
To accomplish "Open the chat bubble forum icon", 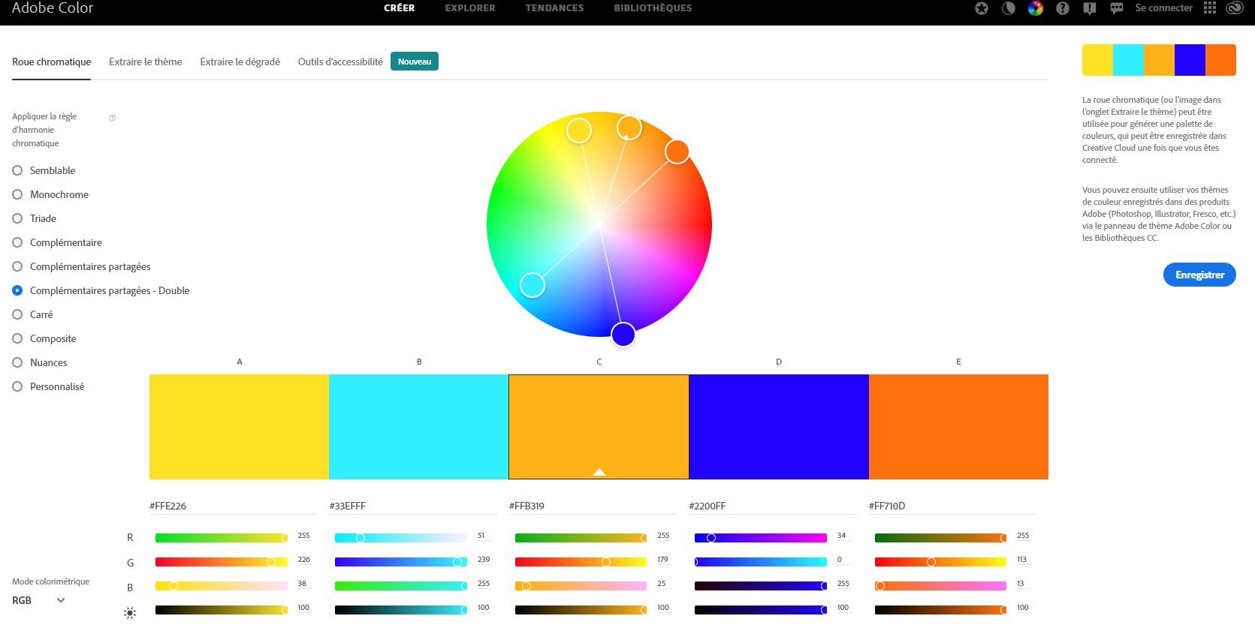I will coord(1117,8).
